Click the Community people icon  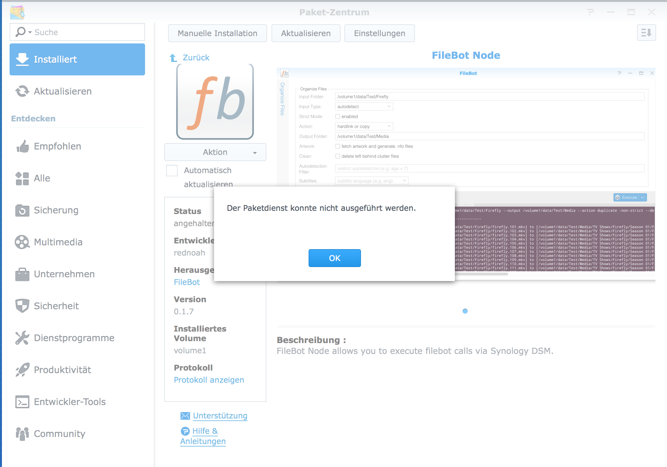(x=22, y=434)
